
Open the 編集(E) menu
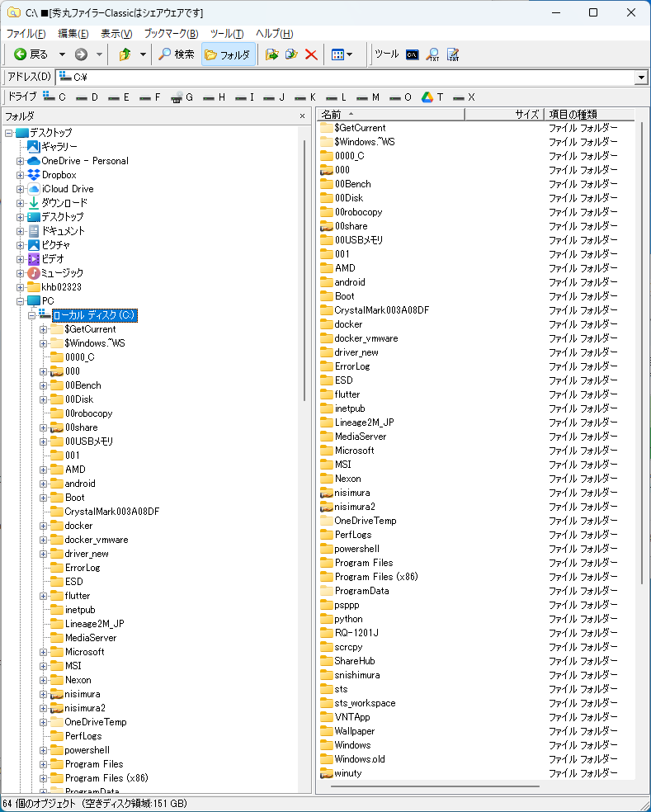pyautogui.click(x=73, y=34)
